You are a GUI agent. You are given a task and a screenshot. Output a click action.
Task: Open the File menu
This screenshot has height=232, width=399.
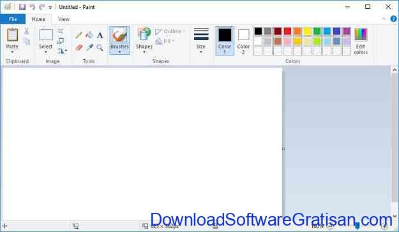[x=13, y=19]
